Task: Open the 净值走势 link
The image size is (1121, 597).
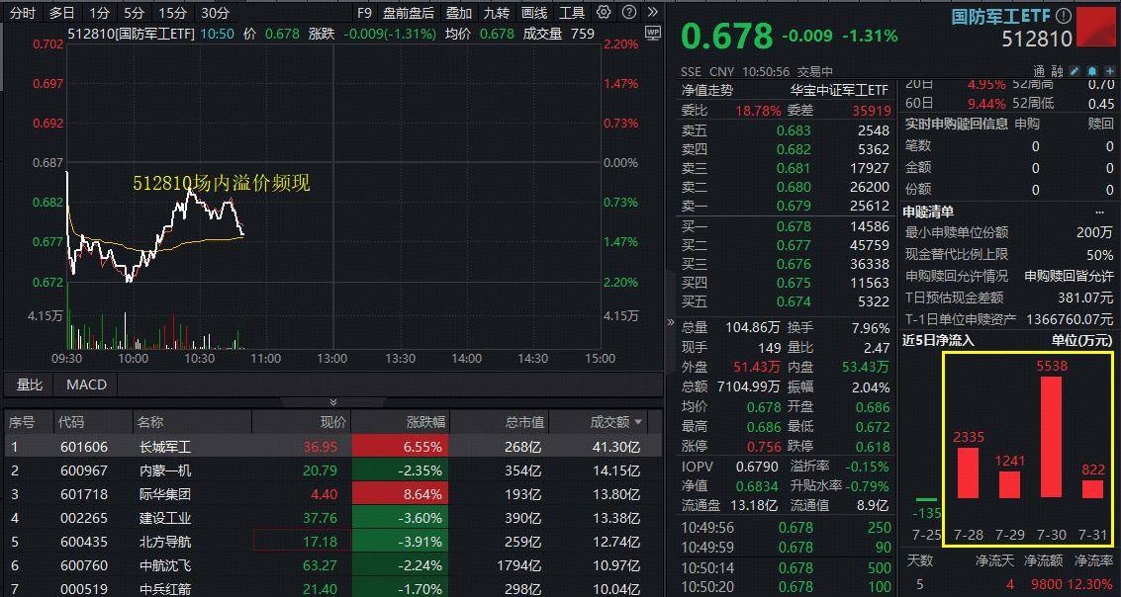Action: coord(707,90)
